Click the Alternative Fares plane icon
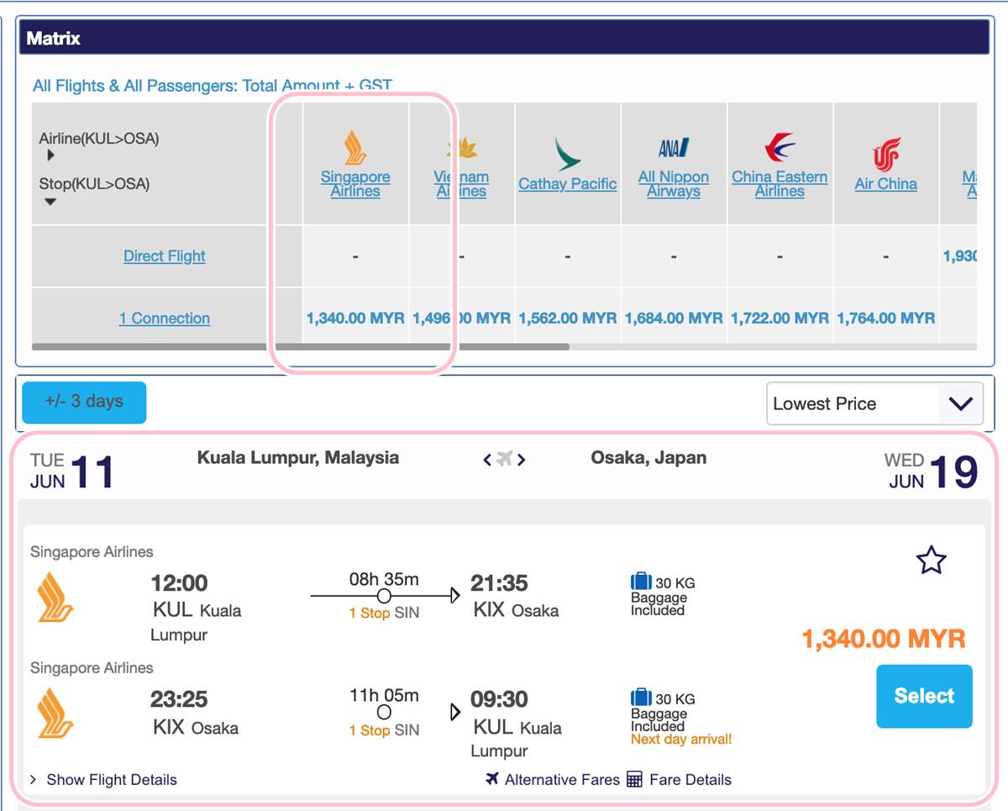1008x811 pixels. (x=492, y=779)
